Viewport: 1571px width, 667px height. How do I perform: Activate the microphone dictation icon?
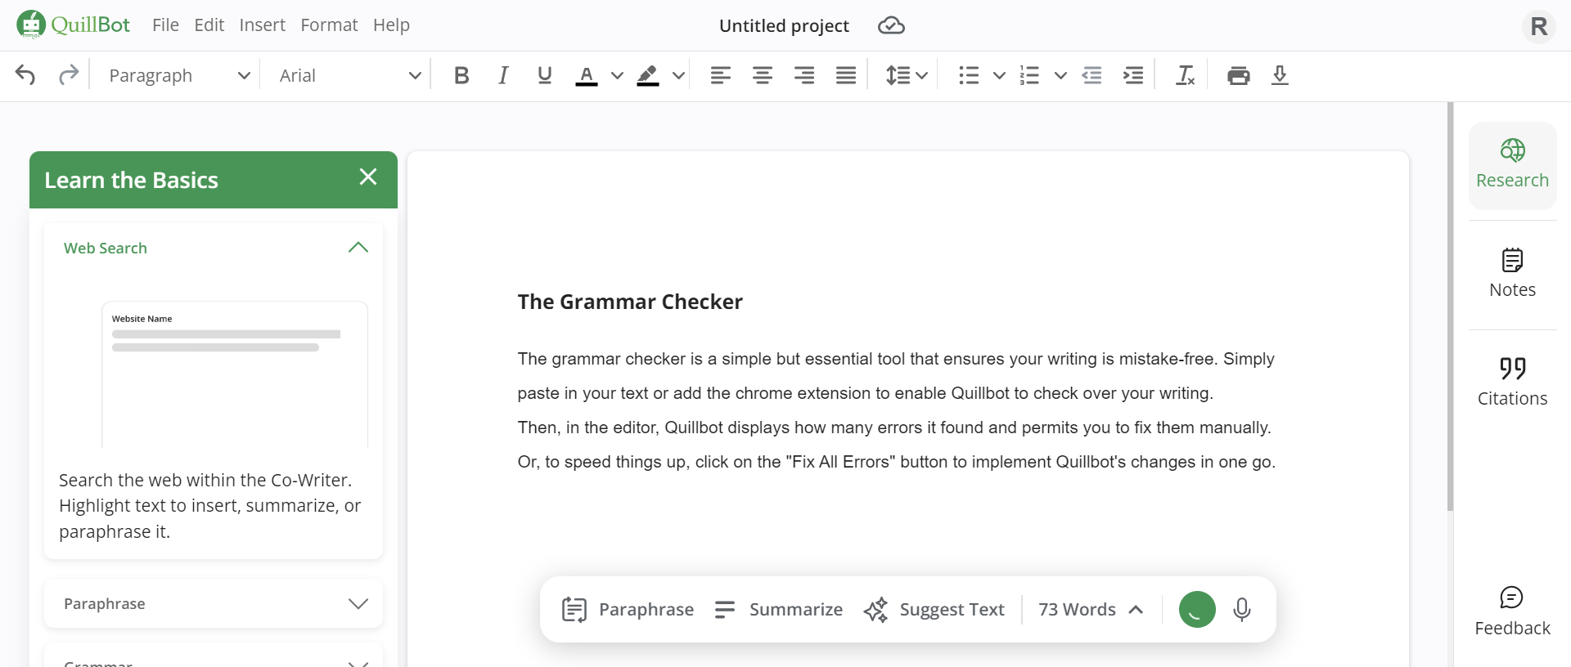[1242, 610]
